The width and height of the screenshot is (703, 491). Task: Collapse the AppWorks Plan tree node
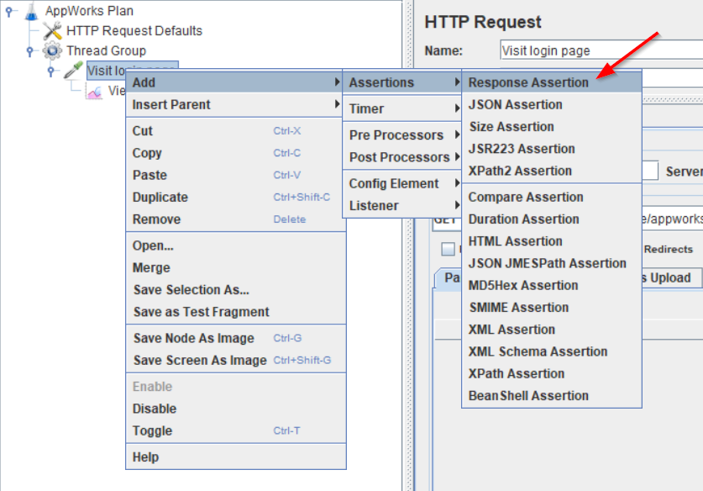(11, 11)
